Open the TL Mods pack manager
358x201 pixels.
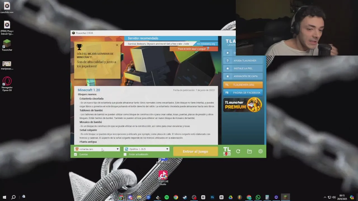pos(227,151)
